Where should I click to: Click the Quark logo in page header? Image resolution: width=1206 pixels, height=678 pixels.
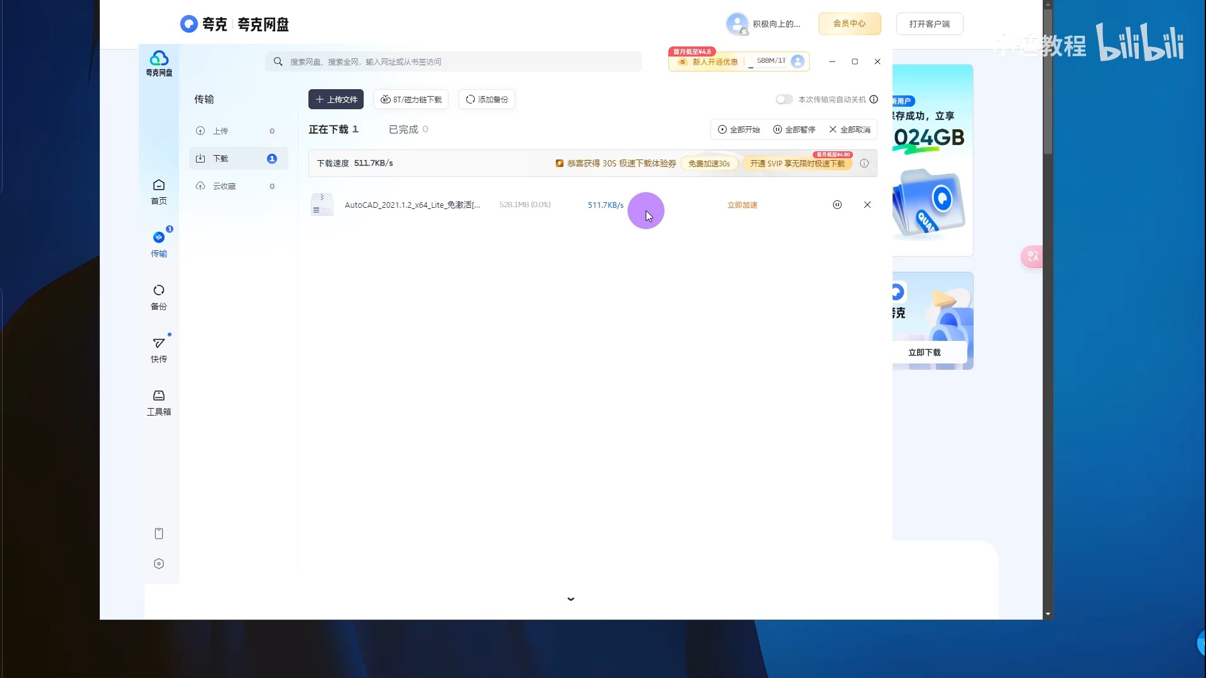(x=188, y=24)
